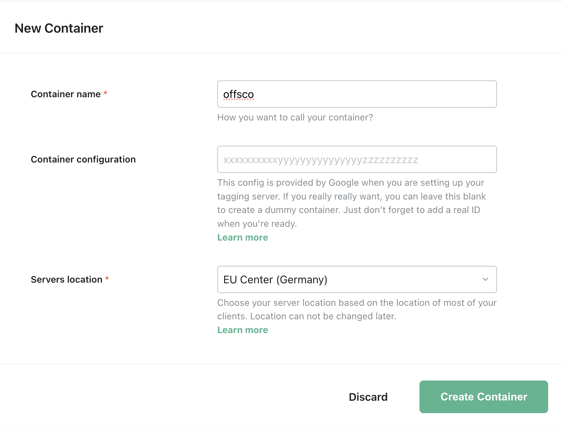Expand the server location options with the chevron

(485, 279)
